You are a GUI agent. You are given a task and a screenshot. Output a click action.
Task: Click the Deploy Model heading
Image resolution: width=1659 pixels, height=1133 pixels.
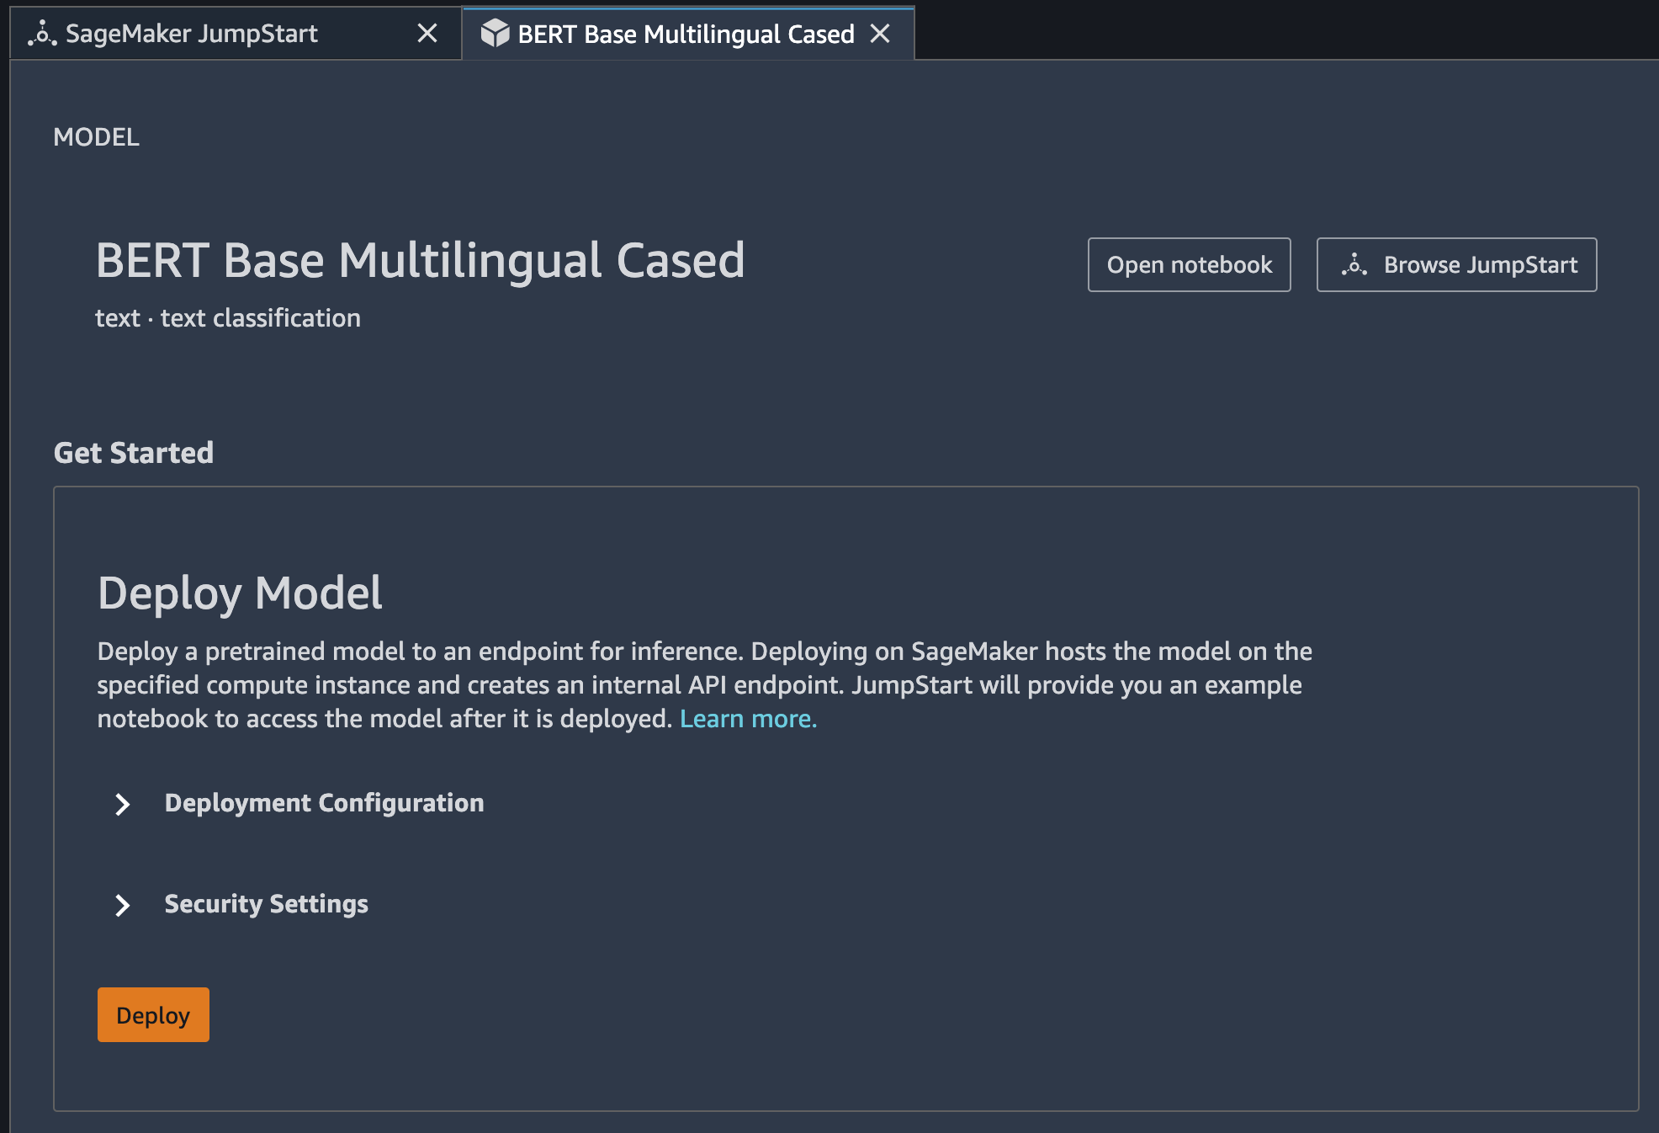point(240,593)
